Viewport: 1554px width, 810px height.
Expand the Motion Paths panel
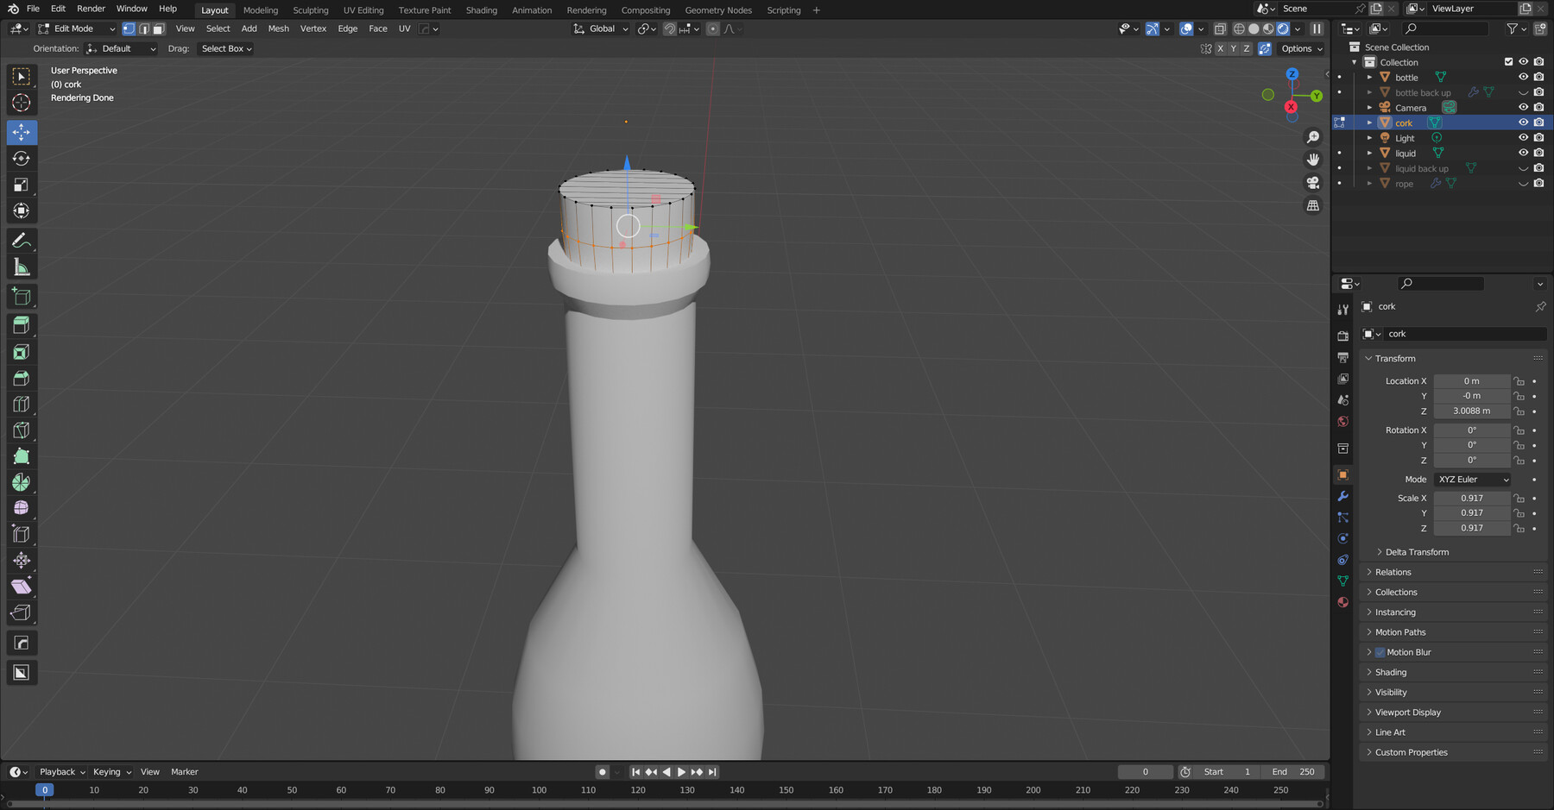pyautogui.click(x=1400, y=631)
